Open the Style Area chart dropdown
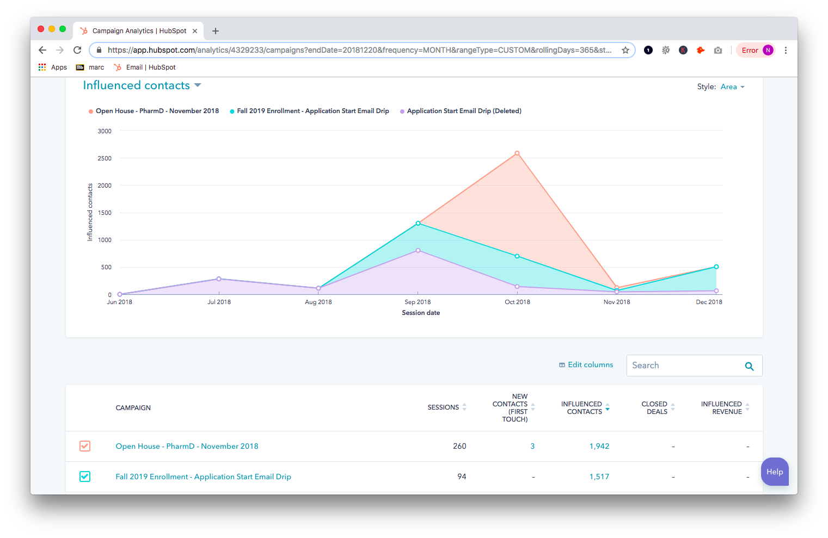828x538 pixels. (732, 87)
